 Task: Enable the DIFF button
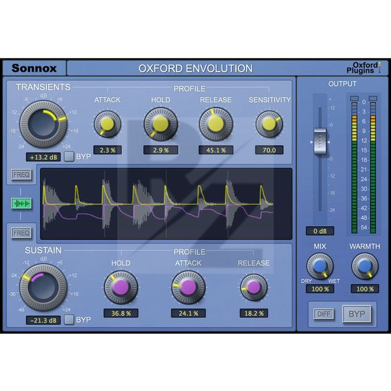click(324, 314)
